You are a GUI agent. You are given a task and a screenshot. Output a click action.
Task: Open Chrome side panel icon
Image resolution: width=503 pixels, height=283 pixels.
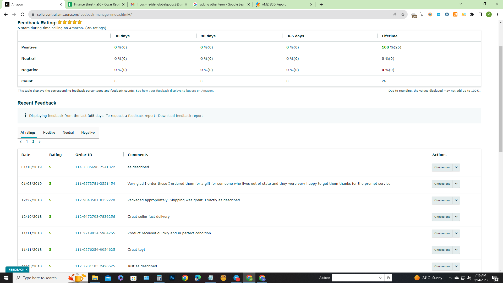point(480,14)
